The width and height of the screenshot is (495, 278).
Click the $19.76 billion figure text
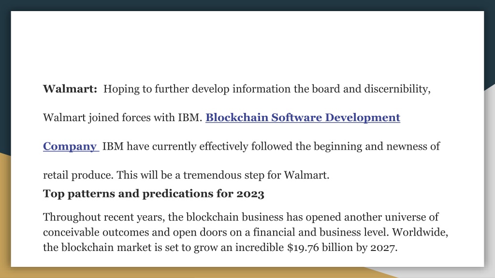320,248
